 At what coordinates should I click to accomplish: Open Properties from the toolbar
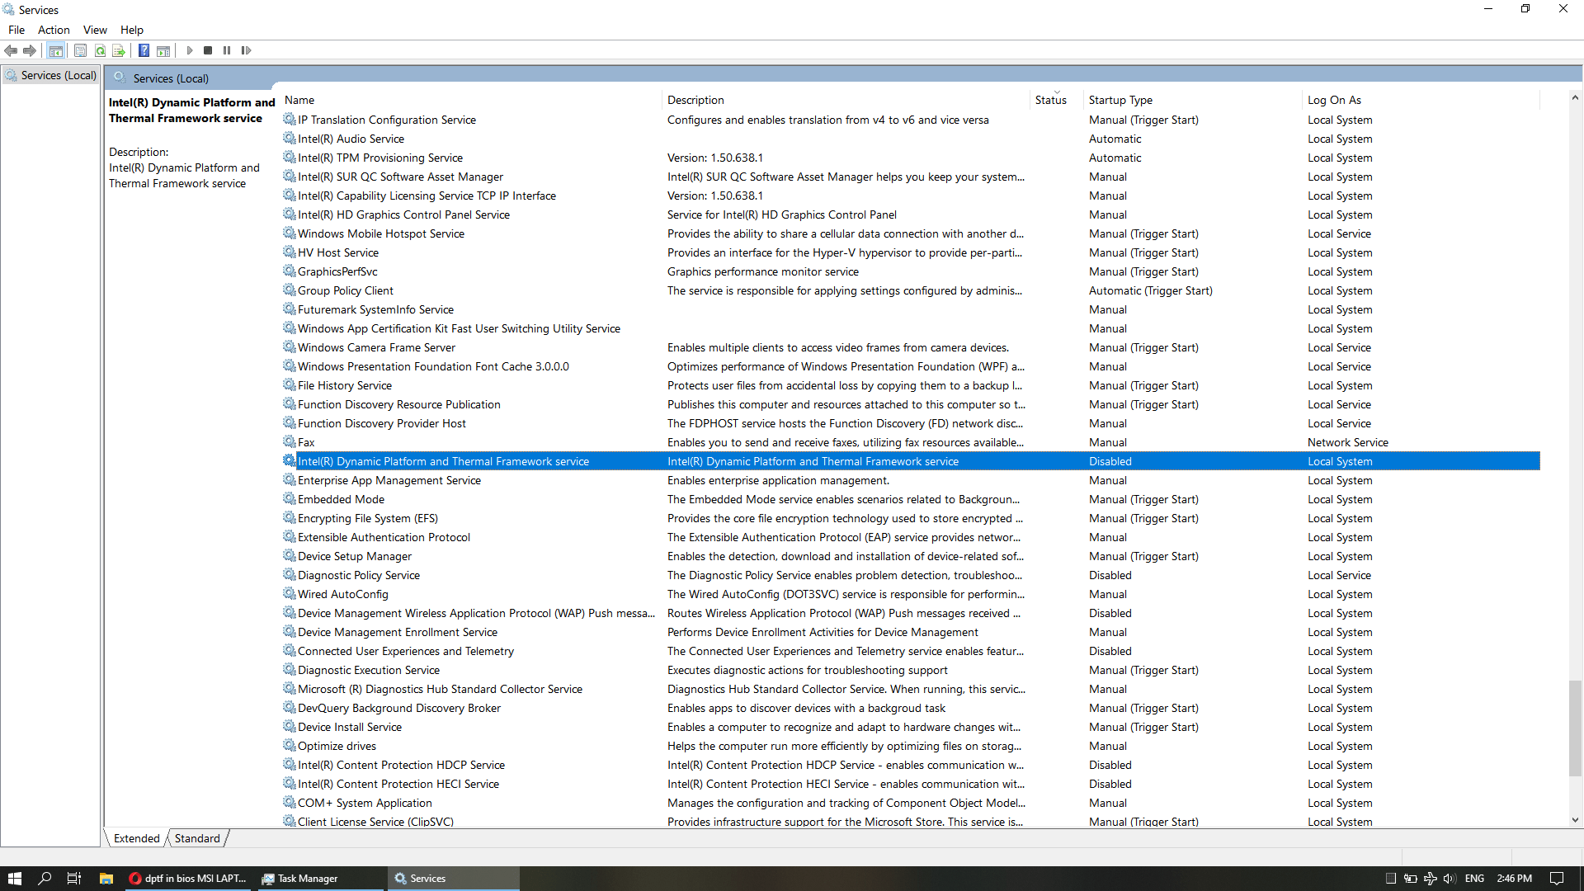point(80,51)
